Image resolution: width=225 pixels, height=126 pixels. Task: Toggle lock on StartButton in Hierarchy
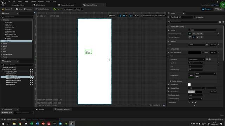(30, 75)
